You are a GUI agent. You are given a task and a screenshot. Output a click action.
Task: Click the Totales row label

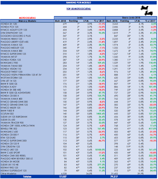tap(27, 177)
